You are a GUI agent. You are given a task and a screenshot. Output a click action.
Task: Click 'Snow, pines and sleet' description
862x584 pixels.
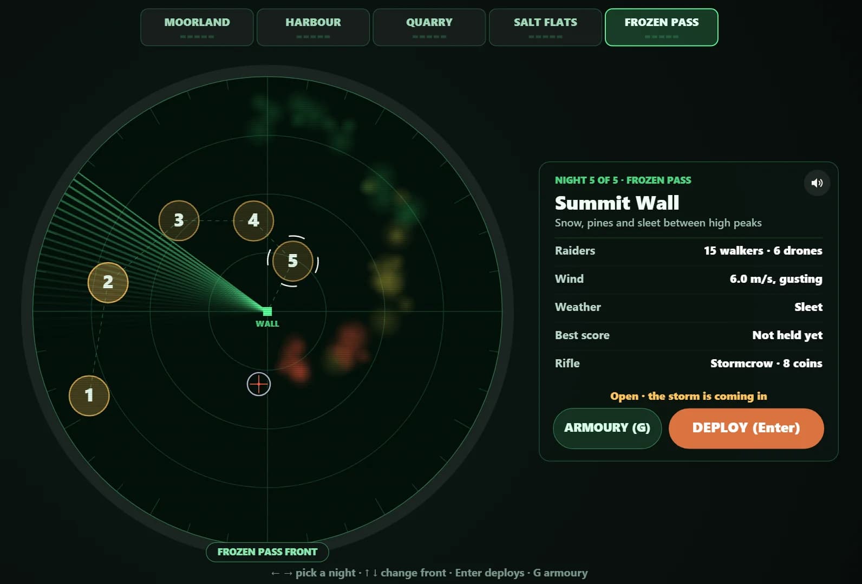pyautogui.click(x=658, y=223)
